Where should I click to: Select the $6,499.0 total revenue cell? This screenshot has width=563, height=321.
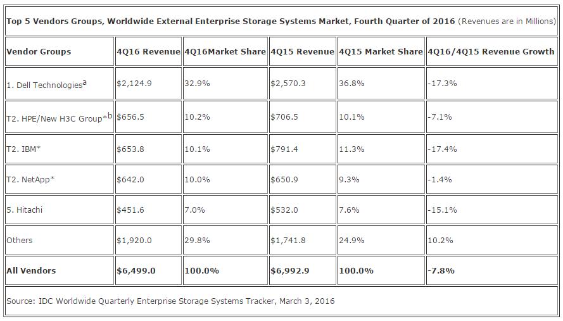click(x=136, y=270)
